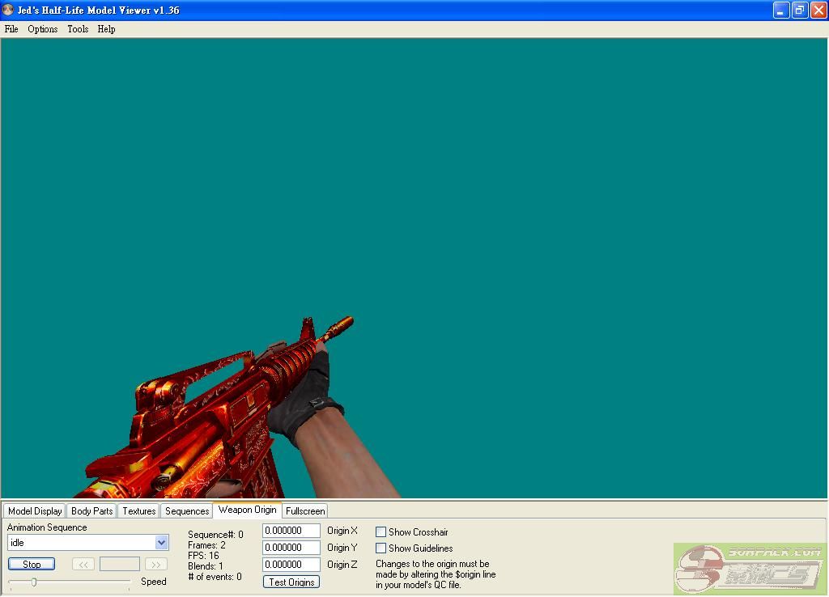Open the Tools menu

pyautogui.click(x=78, y=29)
